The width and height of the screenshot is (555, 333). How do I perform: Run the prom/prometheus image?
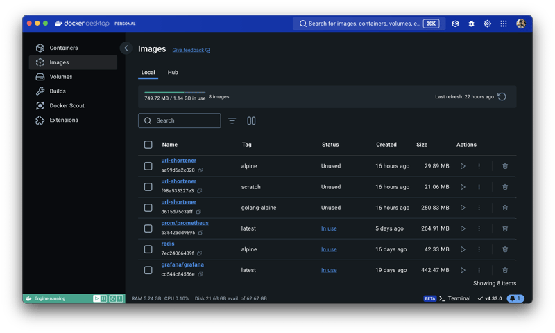[x=463, y=228]
